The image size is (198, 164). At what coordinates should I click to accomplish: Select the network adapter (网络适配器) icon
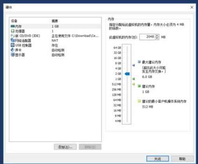tap(13, 41)
